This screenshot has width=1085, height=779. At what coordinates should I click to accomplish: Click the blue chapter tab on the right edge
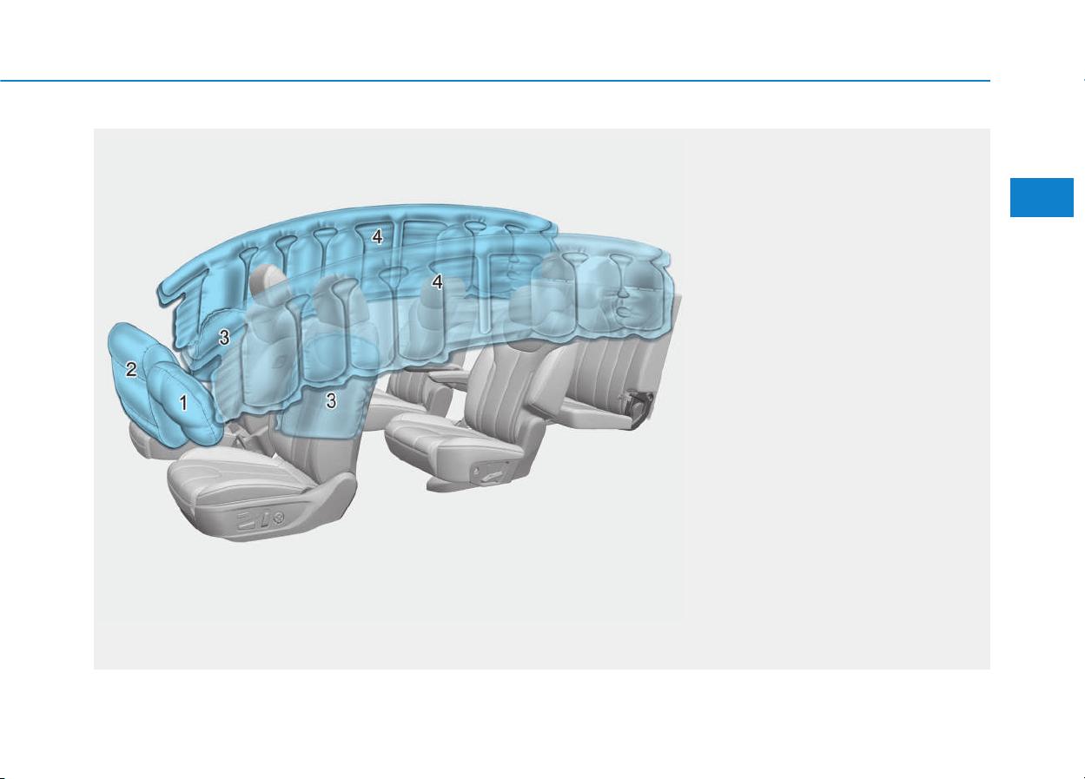[1047, 199]
